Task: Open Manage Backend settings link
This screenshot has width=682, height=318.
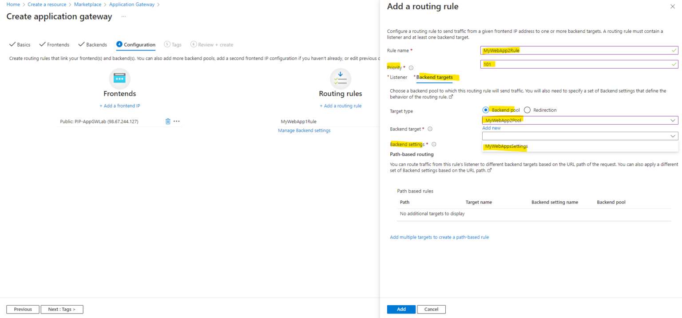Action: (x=304, y=130)
